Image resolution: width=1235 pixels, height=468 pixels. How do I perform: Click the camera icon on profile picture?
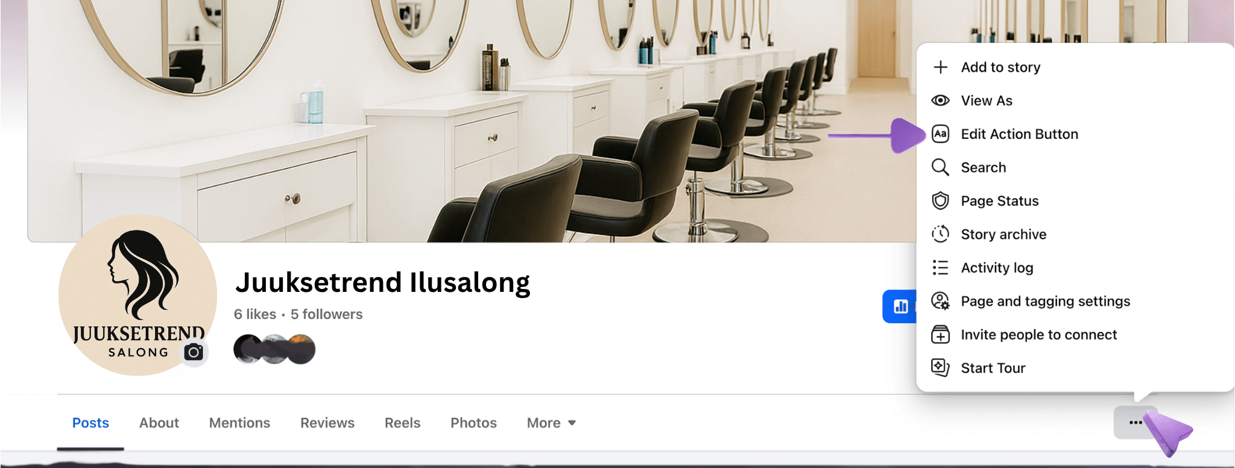pos(194,352)
